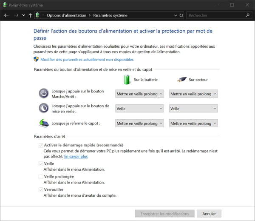This screenshot has width=255, height=221.
Task: Select 'Paramètres système' breadcrumb
Action: (110, 15)
